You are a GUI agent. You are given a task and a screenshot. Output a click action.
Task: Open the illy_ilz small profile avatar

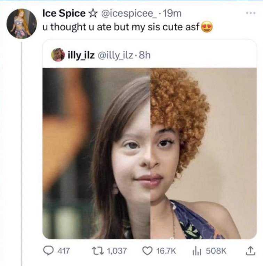(58, 55)
